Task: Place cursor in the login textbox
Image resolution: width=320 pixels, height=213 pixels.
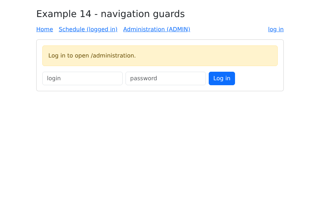Action: click(82, 78)
